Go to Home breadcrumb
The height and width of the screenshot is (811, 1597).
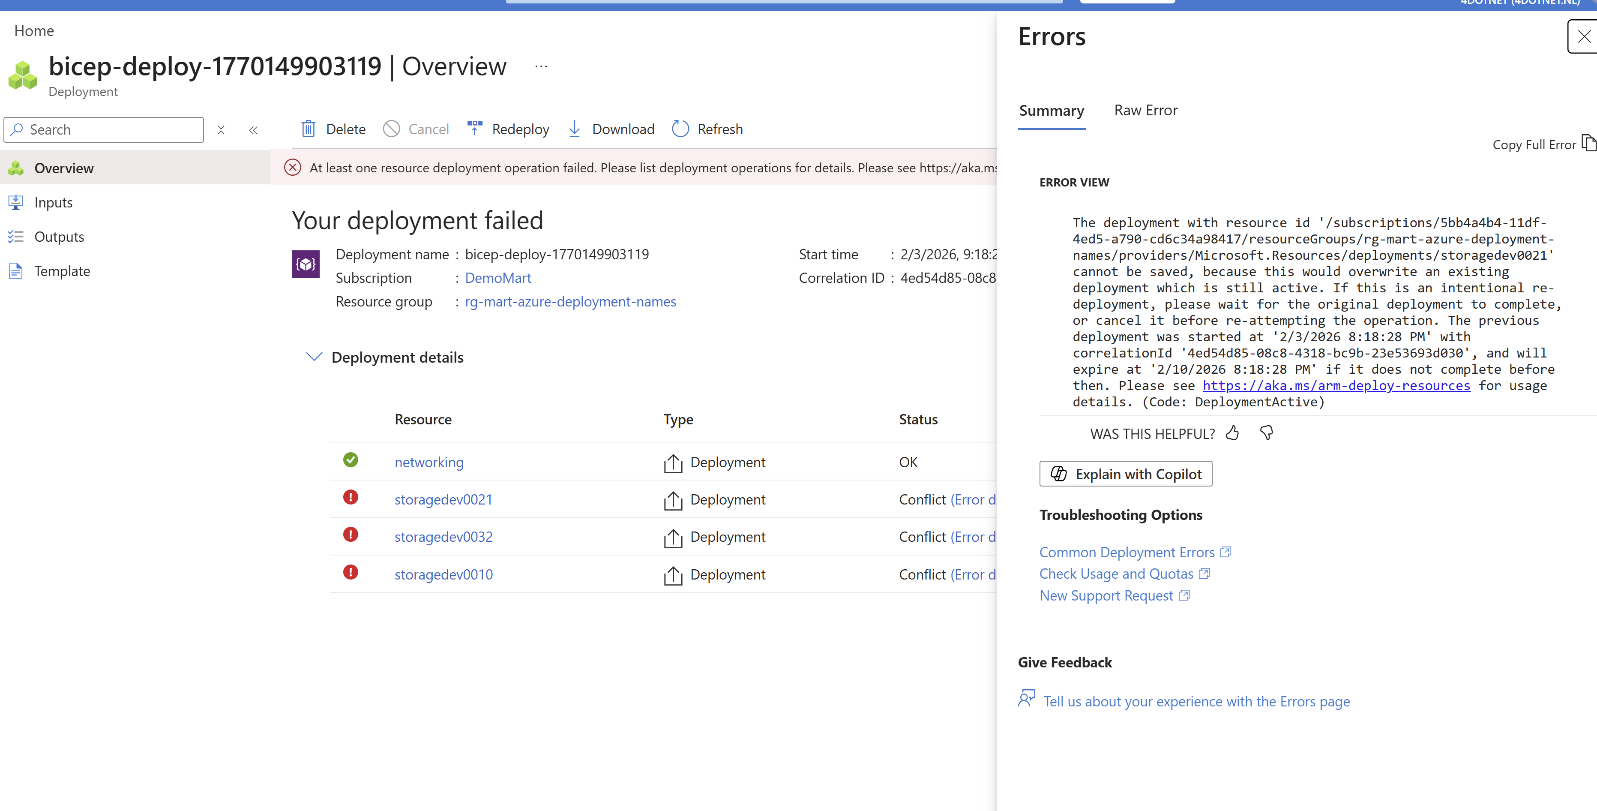pyautogui.click(x=34, y=30)
